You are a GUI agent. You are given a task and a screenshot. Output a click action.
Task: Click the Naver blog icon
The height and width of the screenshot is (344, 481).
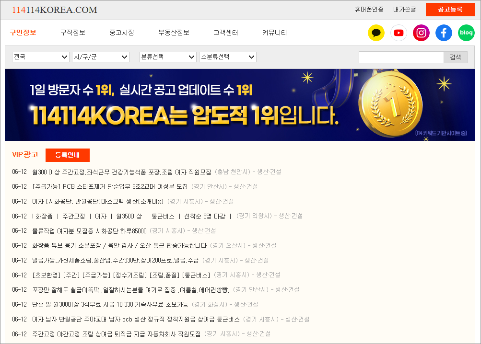point(466,33)
